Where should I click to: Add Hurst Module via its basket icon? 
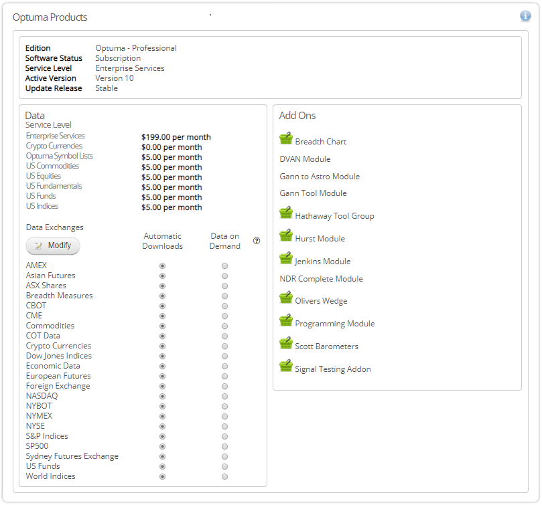pos(286,236)
